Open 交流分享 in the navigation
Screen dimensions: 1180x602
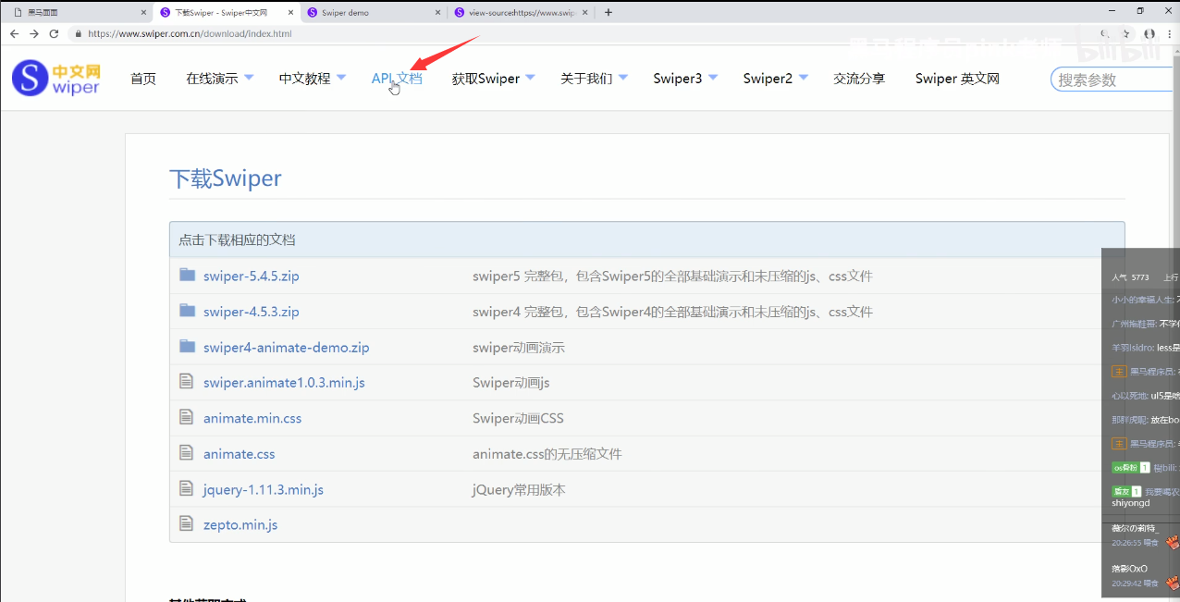859,79
